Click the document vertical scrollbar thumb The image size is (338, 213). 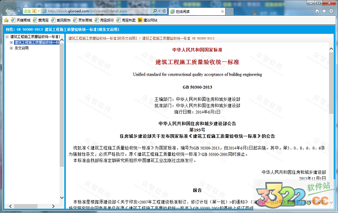point(331,83)
